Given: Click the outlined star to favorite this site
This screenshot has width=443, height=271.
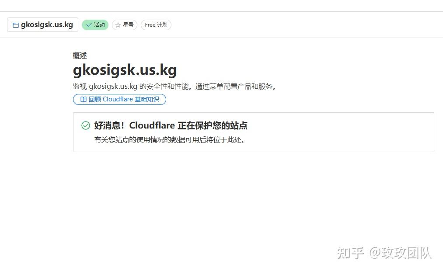Looking at the screenshot, I should tap(118, 25).
